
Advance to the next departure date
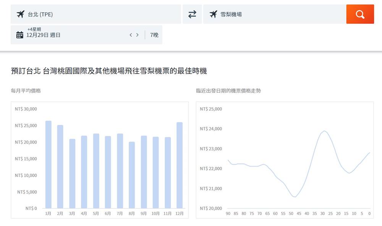tap(138, 35)
